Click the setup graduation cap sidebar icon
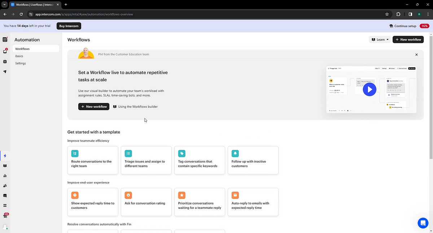This screenshot has height=233, width=433. [x=5, y=216]
